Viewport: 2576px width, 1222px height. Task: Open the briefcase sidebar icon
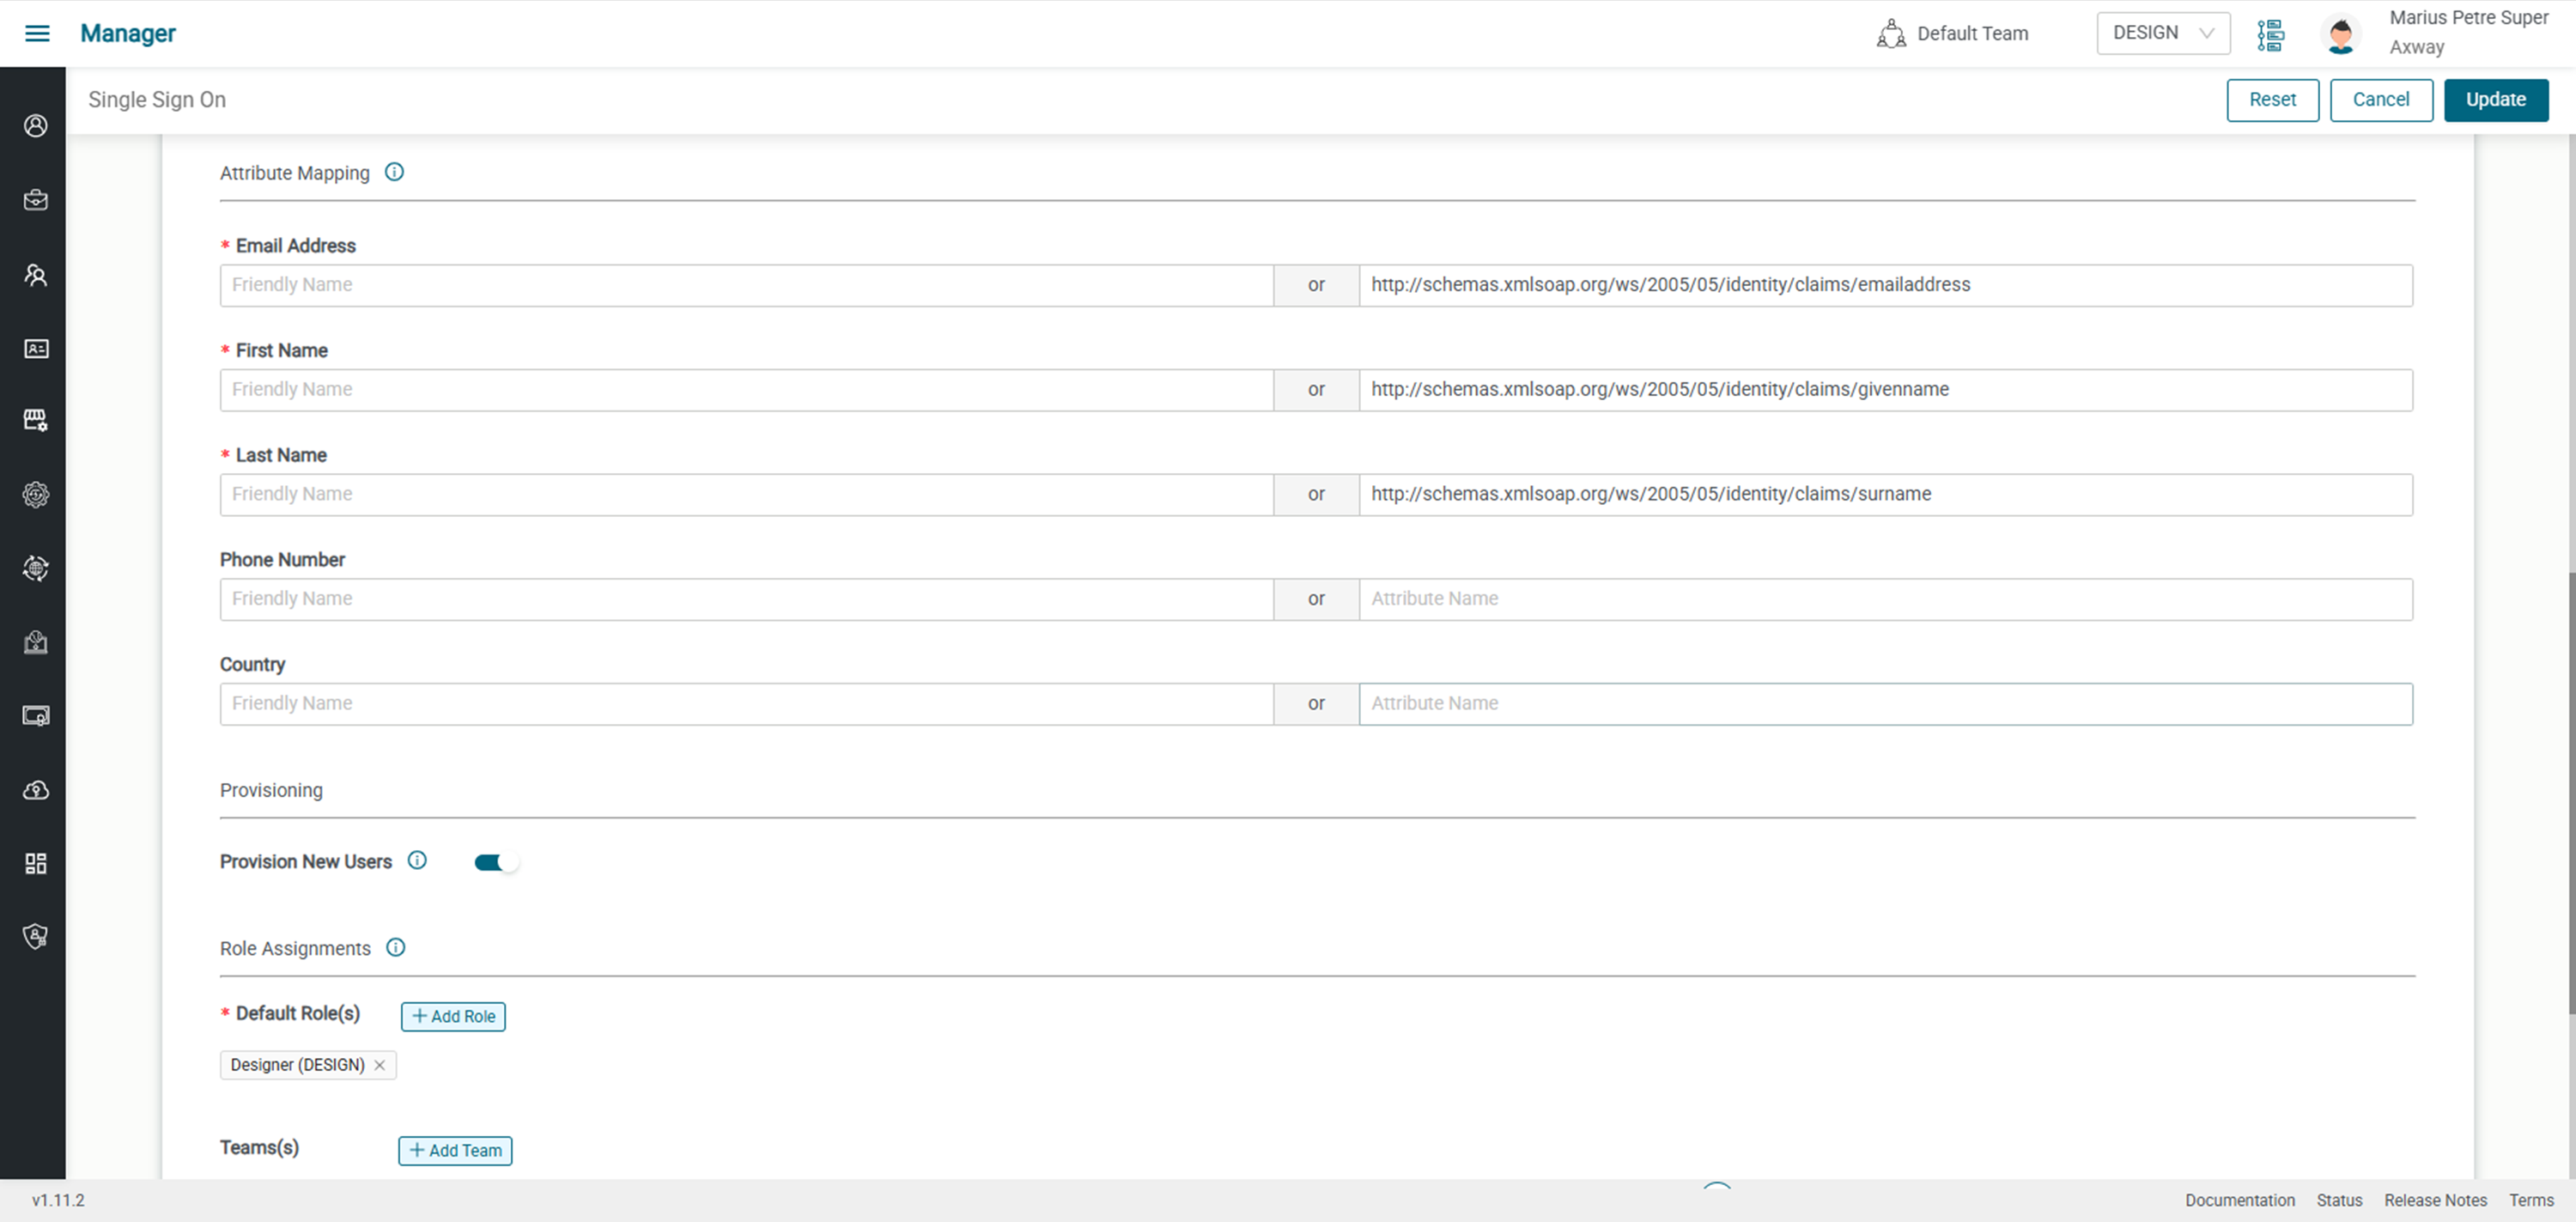point(36,200)
